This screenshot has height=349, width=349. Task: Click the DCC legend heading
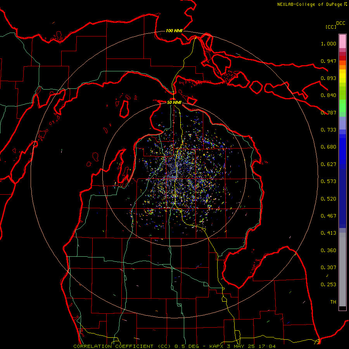(x=340, y=23)
